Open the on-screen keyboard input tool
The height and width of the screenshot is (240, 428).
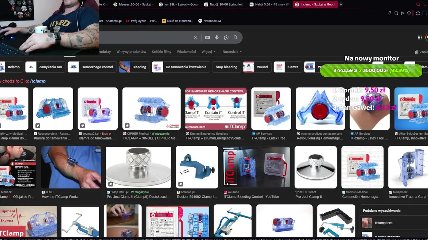pyautogui.click(x=207, y=38)
